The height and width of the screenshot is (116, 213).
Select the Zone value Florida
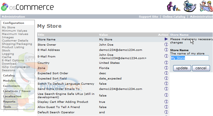(104, 68)
